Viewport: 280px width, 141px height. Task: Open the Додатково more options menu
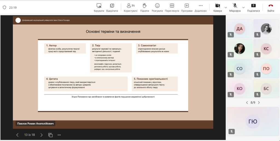click(x=201, y=6)
